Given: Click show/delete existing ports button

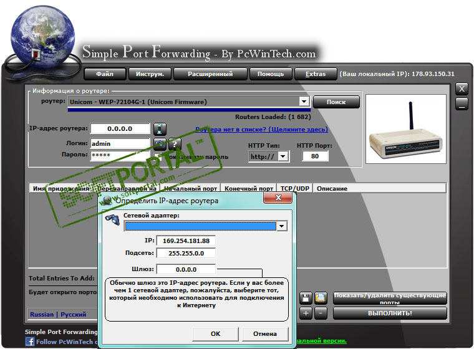Looking at the screenshot, I should tap(390, 298).
